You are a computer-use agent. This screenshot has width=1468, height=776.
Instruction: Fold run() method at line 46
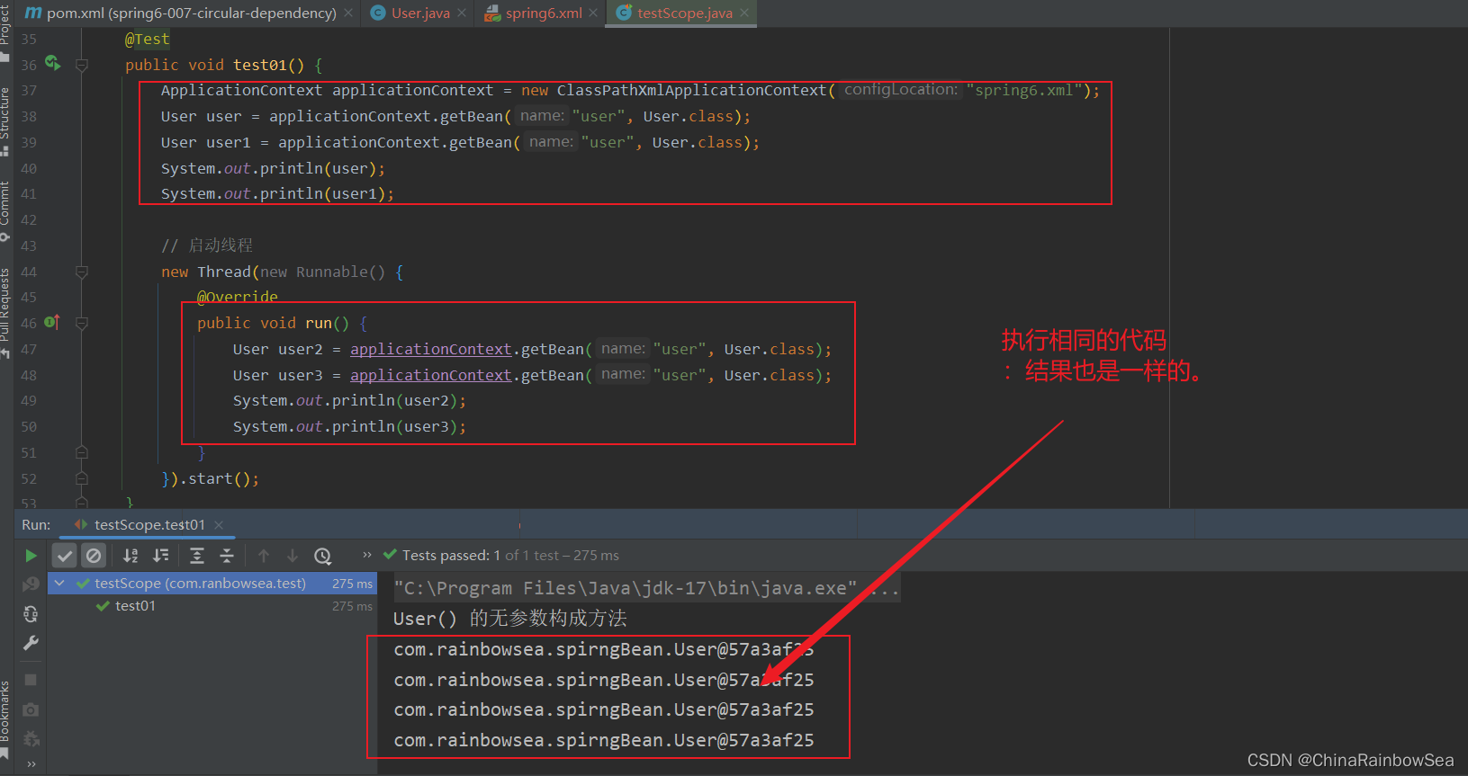[x=82, y=323]
